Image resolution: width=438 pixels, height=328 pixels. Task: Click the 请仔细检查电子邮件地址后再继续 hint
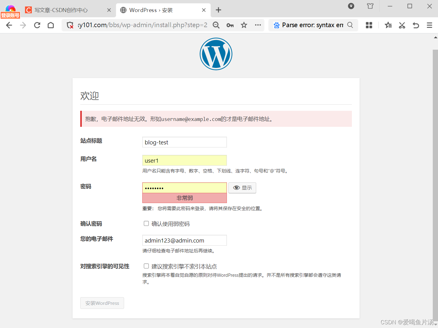click(179, 251)
